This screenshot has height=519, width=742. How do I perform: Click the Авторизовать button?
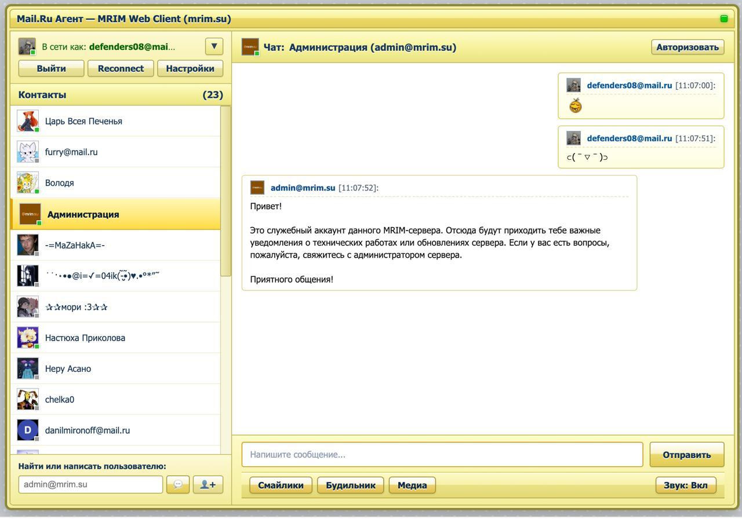pos(688,47)
